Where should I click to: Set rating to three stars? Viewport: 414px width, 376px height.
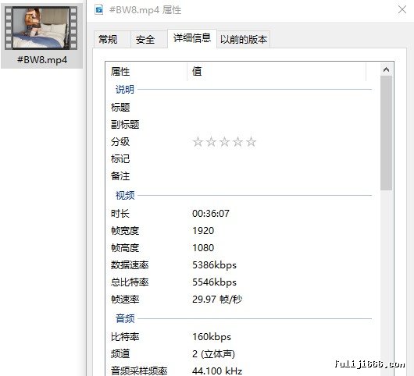(x=224, y=142)
